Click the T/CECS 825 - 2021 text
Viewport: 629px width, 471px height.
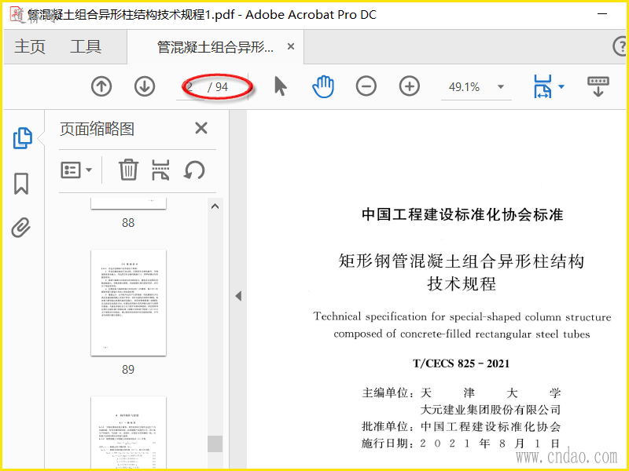[461, 363]
